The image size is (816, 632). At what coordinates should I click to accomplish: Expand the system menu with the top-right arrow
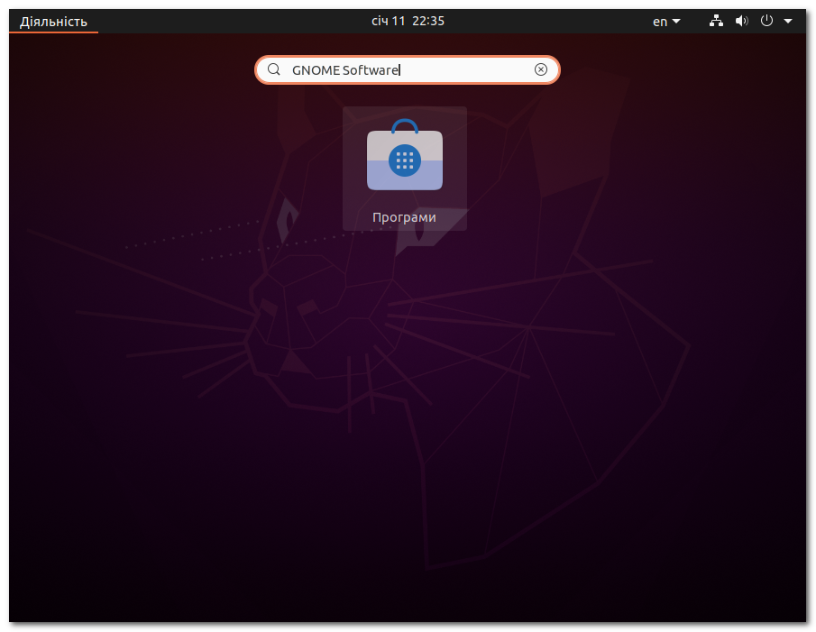coord(787,21)
